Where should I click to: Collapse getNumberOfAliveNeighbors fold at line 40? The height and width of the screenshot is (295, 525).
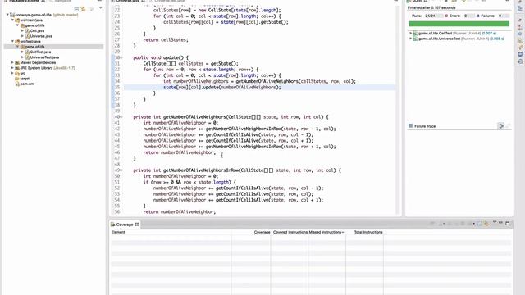click(x=121, y=117)
